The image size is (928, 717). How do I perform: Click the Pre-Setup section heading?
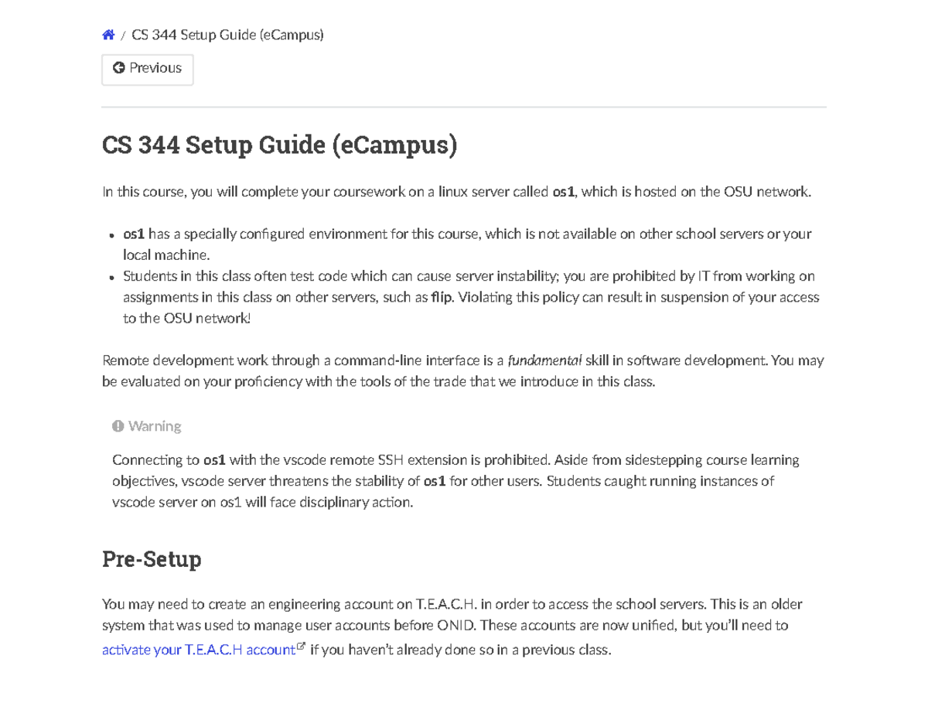[152, 558]
